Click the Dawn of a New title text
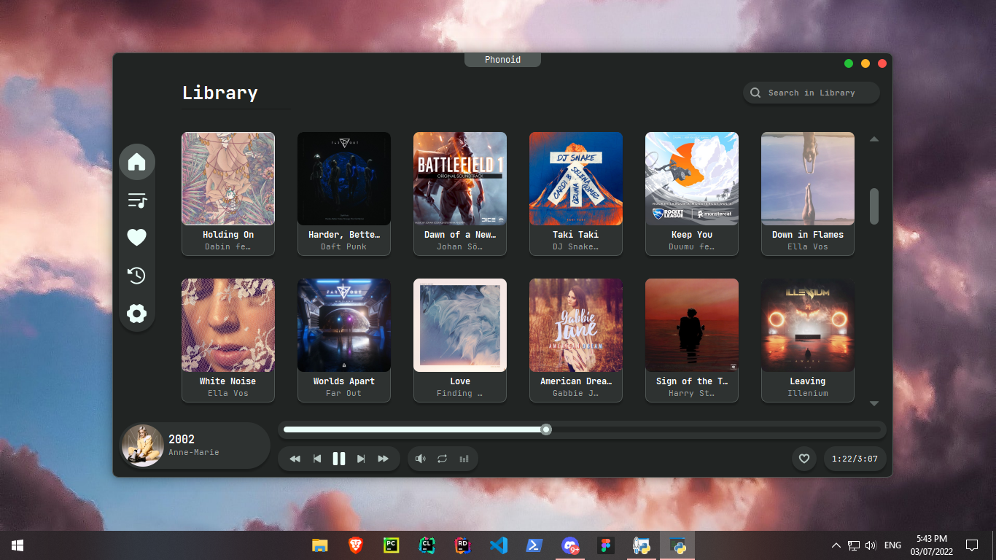The height and width of the screenshot is (560, 996). pos(460,235)
